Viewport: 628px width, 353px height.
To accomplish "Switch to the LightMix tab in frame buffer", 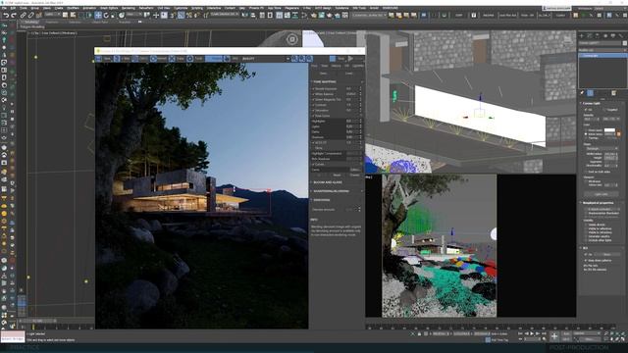I will tap(358, 66).
